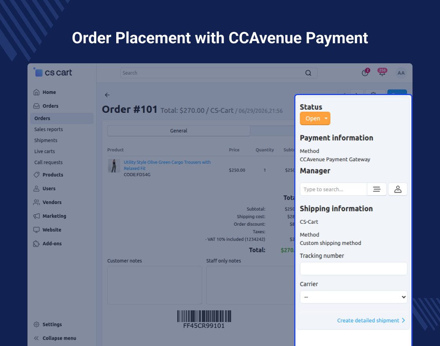Click the Vendors people icon
The height and width of the screenshot is (346, 440).
pos(36,202)
